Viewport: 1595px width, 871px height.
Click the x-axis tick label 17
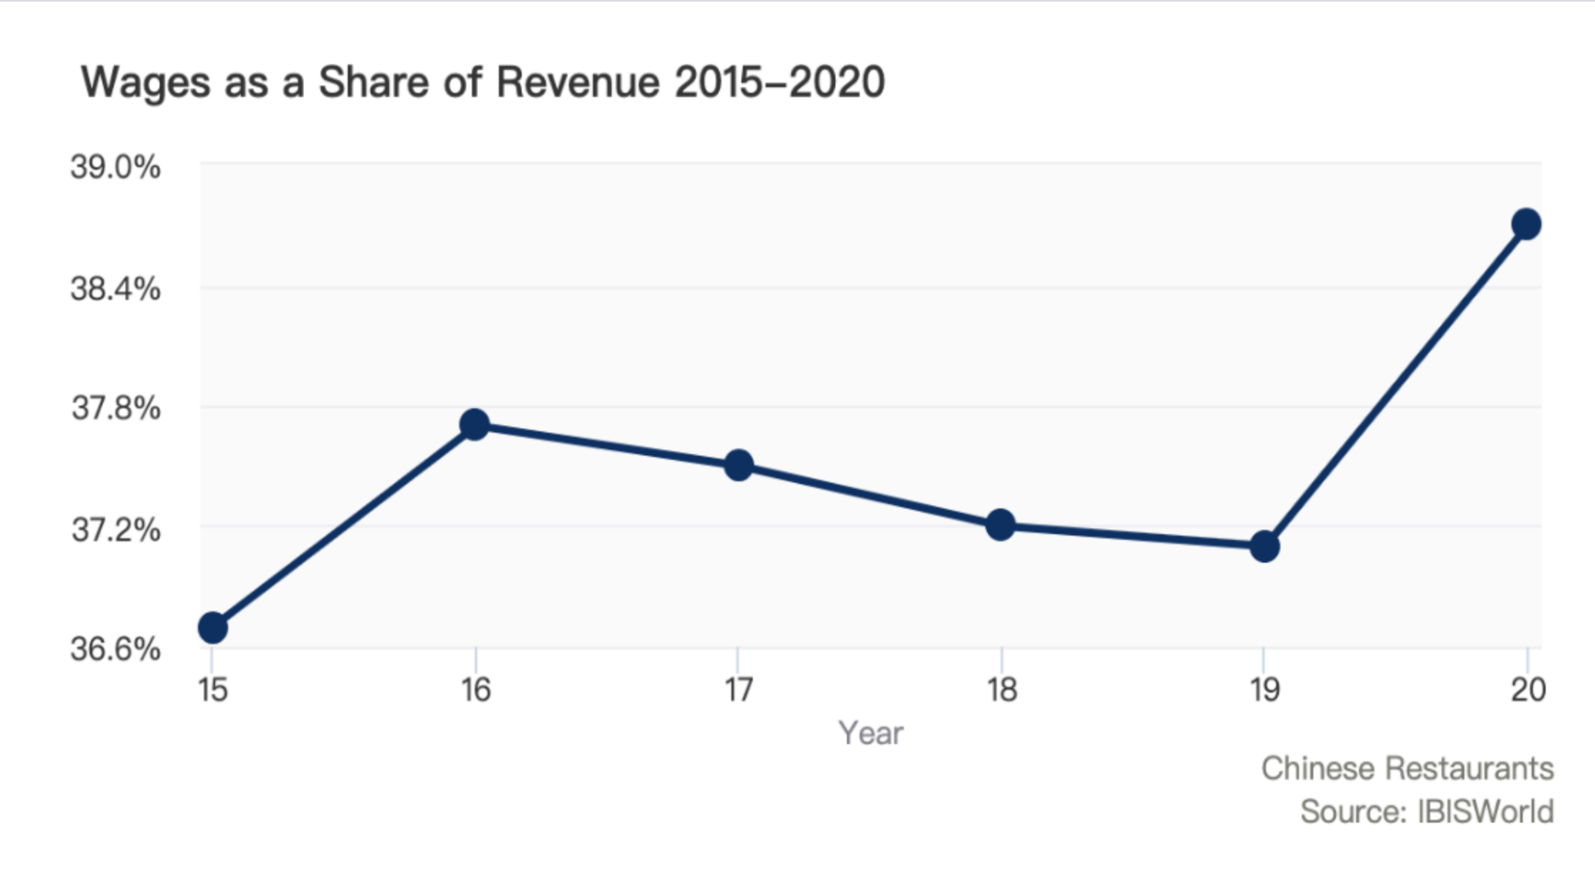739,690
